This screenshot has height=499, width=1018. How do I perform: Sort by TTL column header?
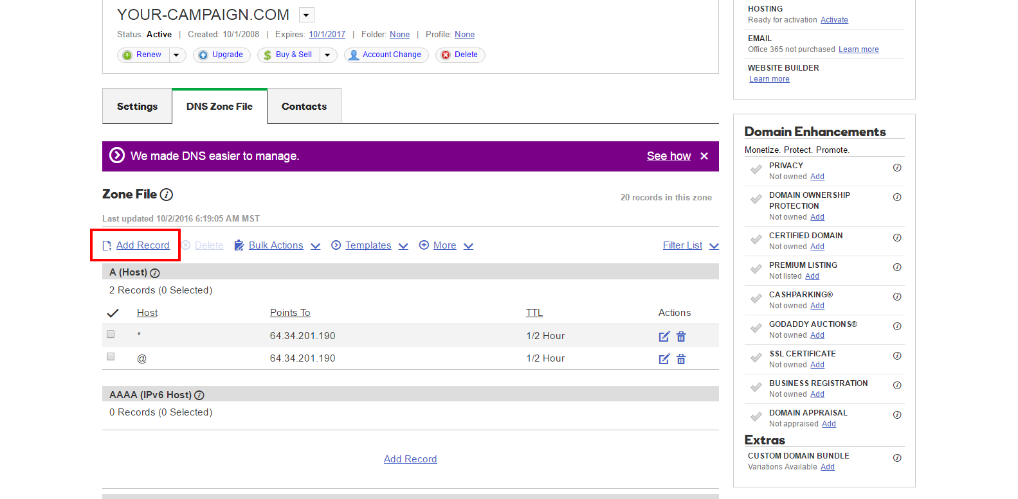(x=534, y=313)
